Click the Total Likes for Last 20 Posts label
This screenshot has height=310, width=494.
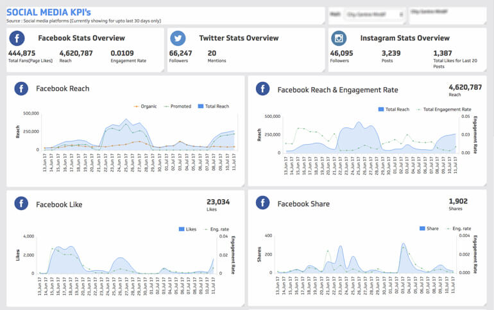click(x=456, y=63)
